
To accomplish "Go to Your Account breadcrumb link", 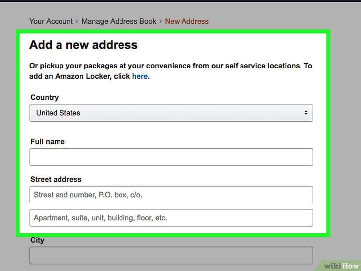I will [x=51, y=21].
